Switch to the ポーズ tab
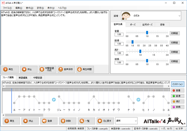 [133, 25]
